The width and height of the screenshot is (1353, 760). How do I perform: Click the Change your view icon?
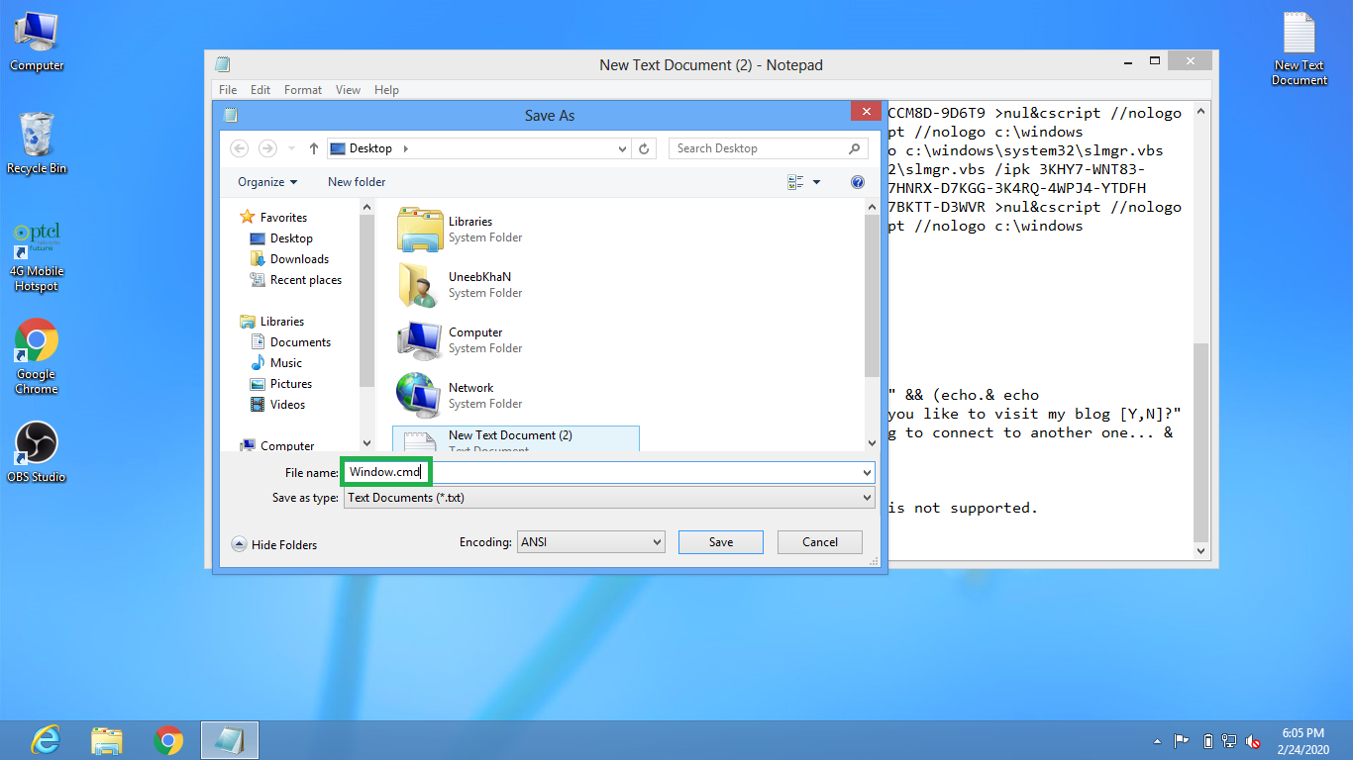[x=795, y=182]
